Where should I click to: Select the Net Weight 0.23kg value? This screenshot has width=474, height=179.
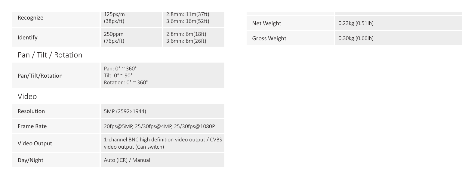pyautogui.click(x=356, y=23)
